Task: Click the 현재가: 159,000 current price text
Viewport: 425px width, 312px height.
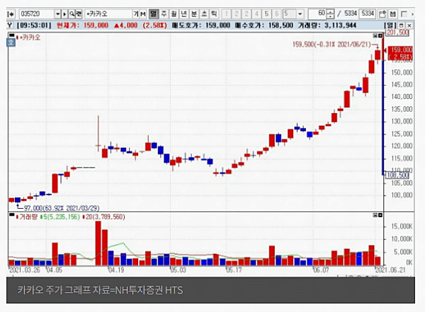Action: tap(82, 25)
